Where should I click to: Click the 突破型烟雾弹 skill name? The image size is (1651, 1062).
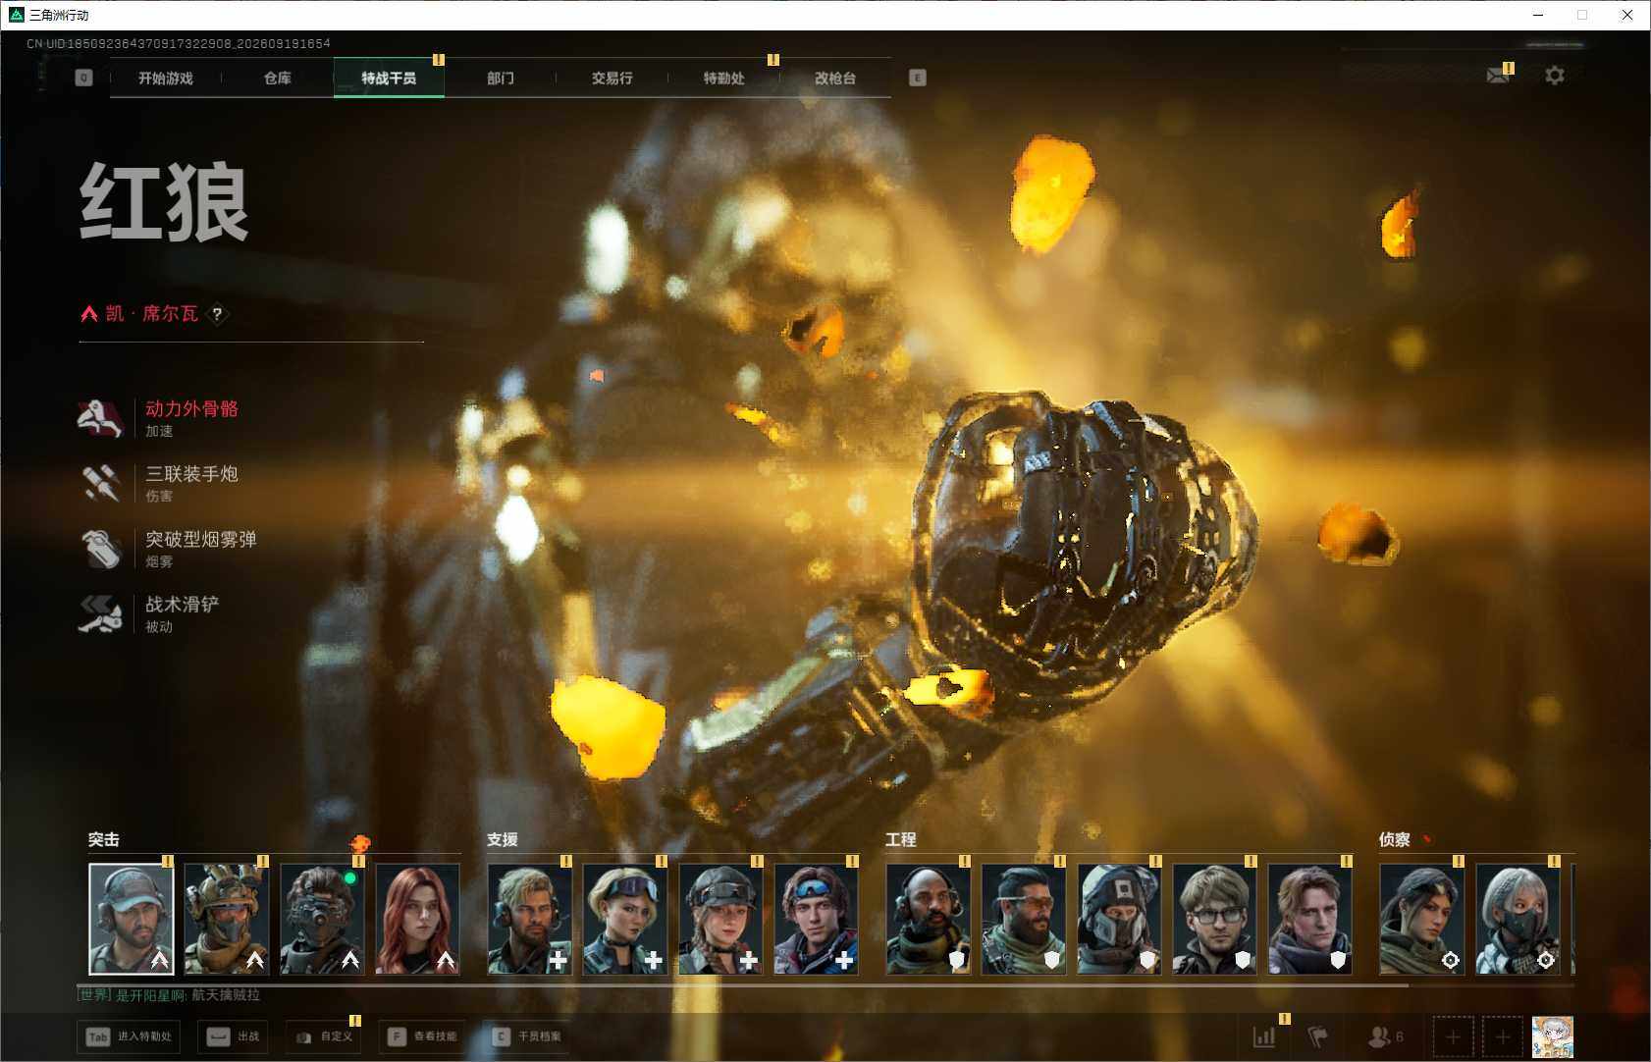(201, 540)
